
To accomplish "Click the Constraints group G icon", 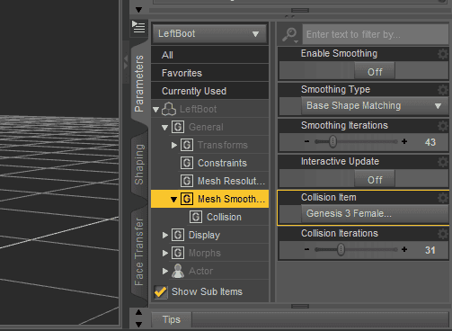I will [187, 163].
